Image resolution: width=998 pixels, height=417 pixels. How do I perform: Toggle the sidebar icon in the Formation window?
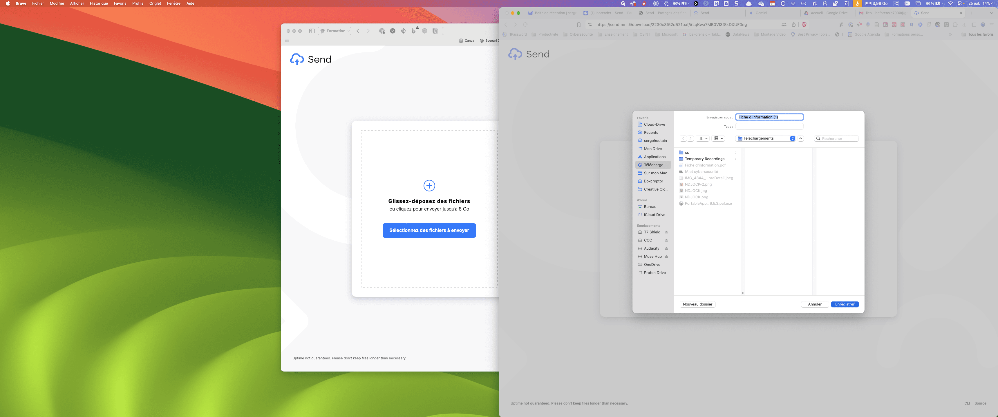[x=312, y=31]
